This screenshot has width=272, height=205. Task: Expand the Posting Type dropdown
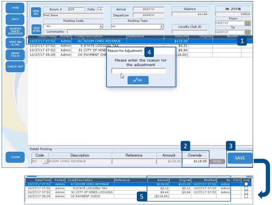[x=161, y=26]
